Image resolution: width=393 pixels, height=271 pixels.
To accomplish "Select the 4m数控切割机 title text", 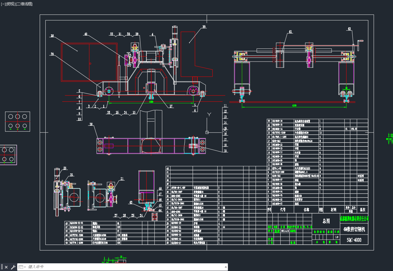I will pos(354,229).
